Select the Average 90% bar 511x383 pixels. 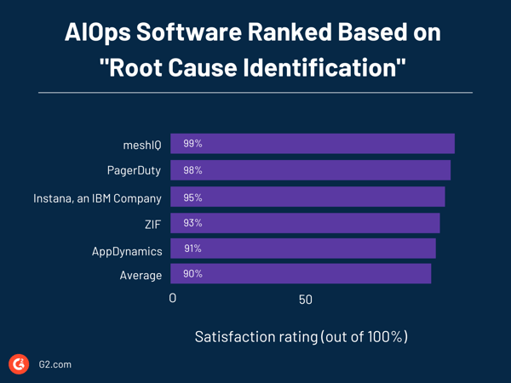pos(301,273)
